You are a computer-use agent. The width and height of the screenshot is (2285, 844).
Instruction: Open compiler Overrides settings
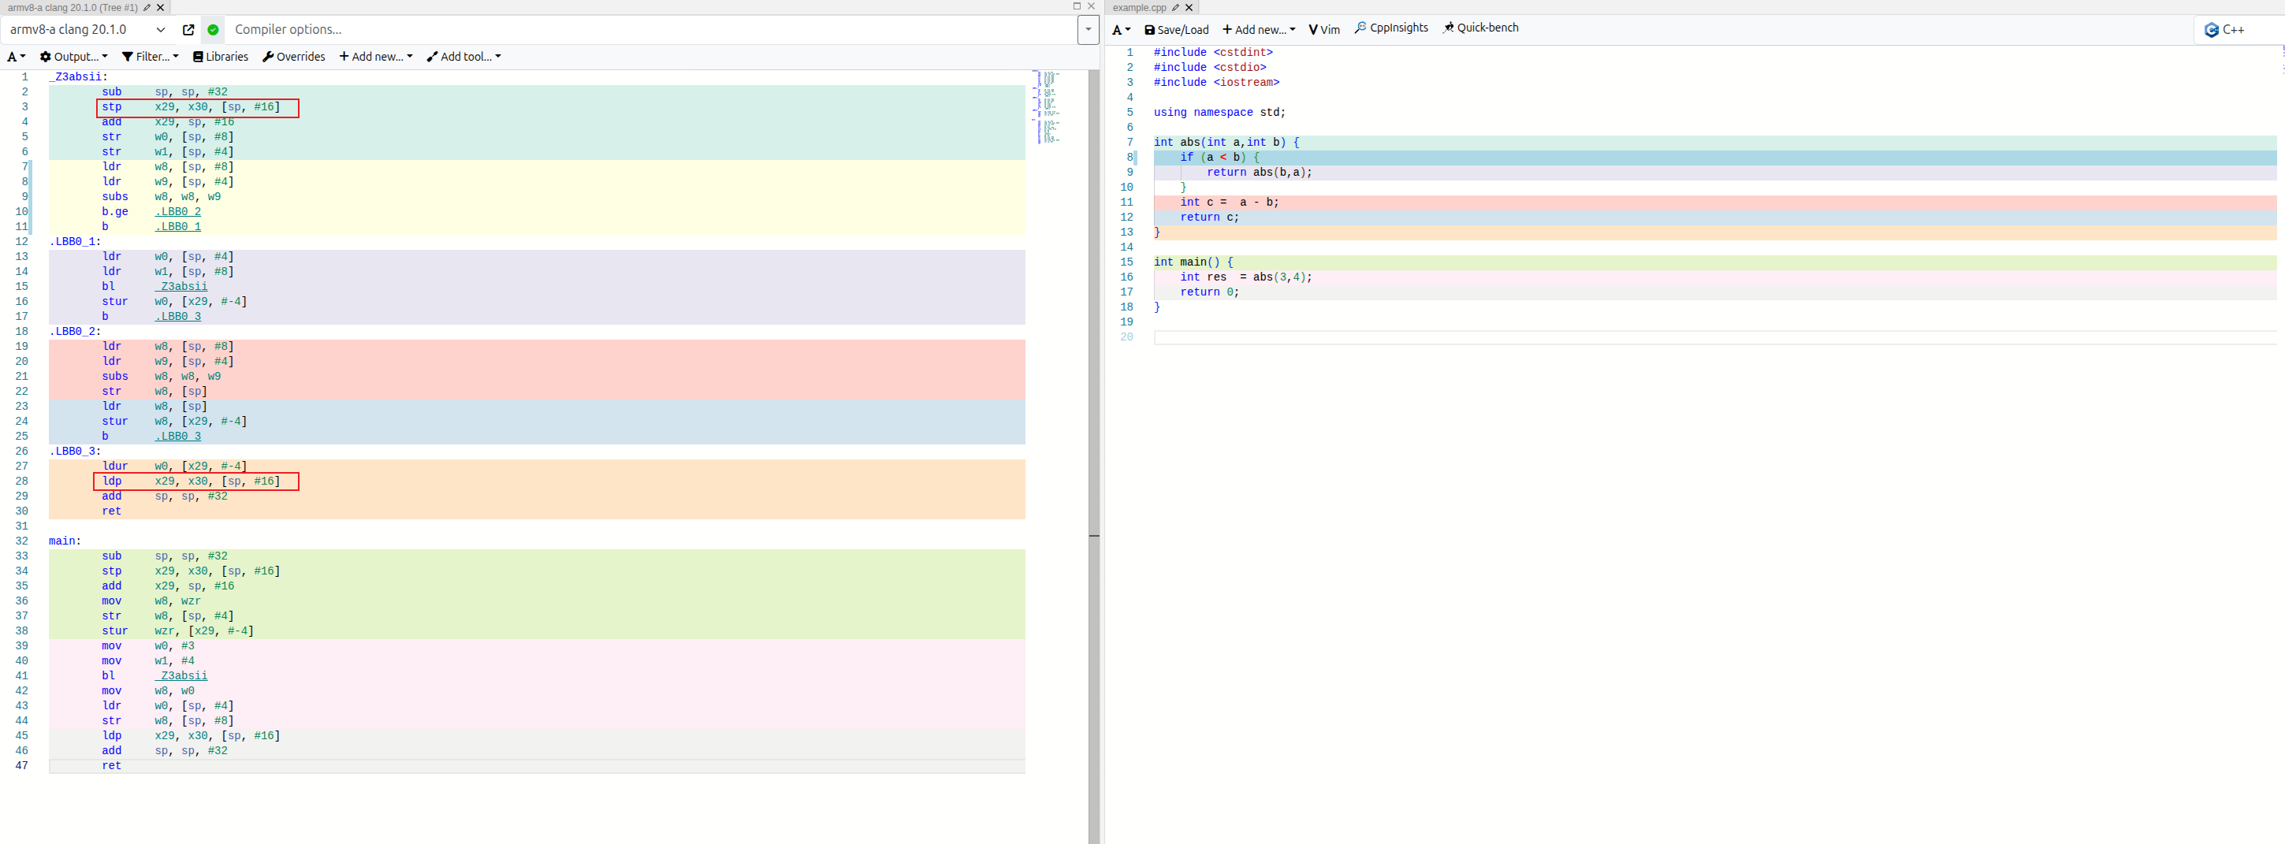294,57
